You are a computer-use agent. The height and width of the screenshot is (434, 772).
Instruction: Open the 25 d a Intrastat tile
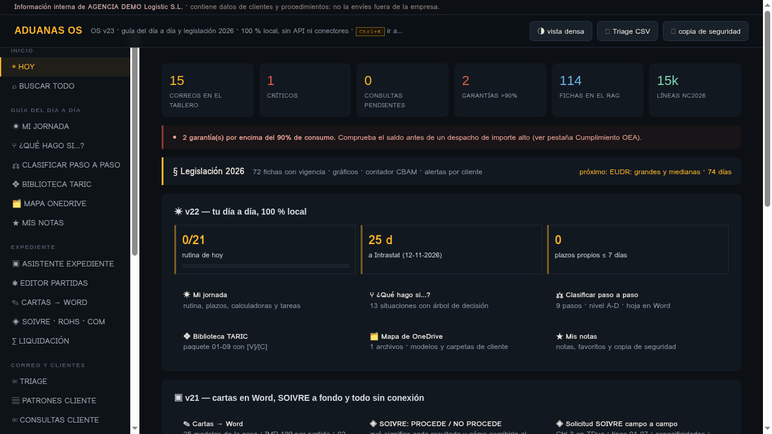coord(451,250)
